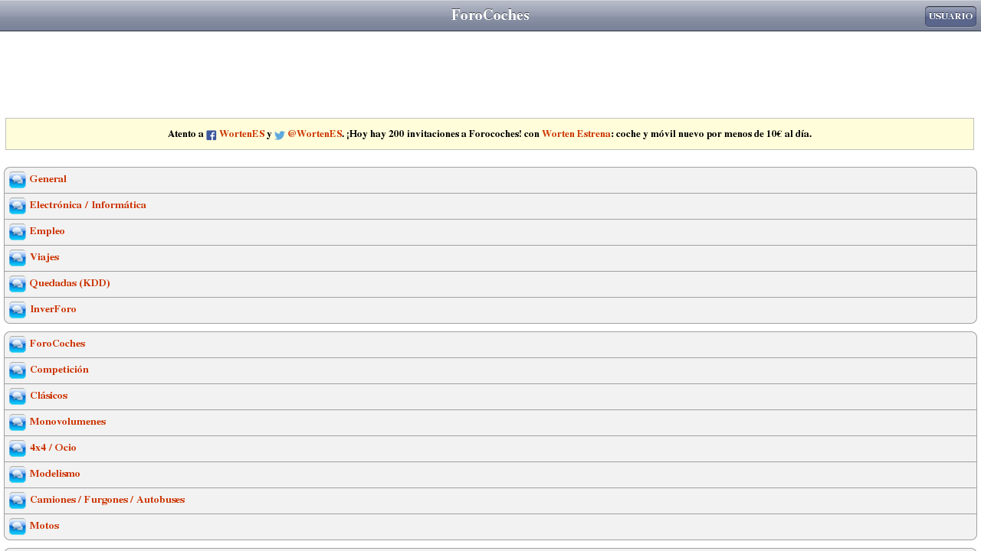This screenshot has width=981, height=551.
Task: Go to the InverForo forum
Action: 53,309
